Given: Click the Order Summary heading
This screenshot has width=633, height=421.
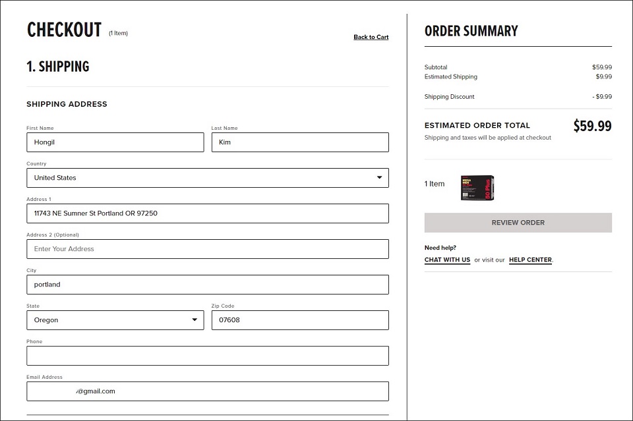Looking at the screenshot, I should (x=471, y=31).
